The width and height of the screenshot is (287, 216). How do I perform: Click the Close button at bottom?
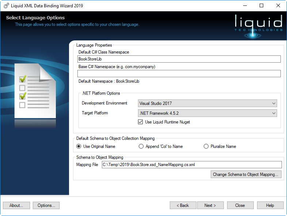pos(240,205)
